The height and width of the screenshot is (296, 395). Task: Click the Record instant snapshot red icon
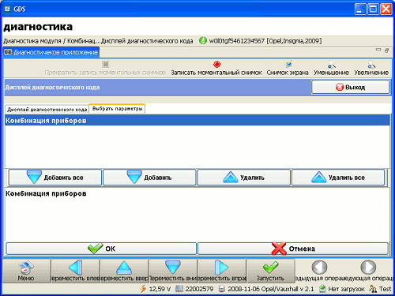216,64
